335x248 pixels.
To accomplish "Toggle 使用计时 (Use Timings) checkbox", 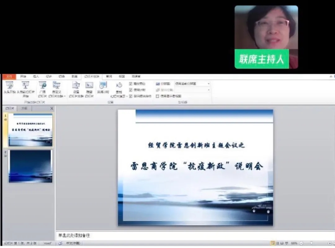I will (x=131, y=90).
